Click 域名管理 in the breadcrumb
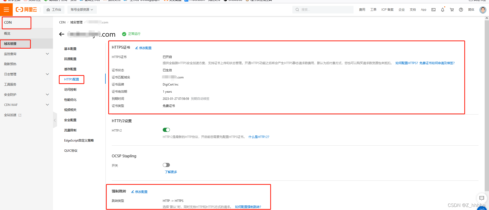Image resolution: width=489 pixels, height=210 pixels. point(76,22)
